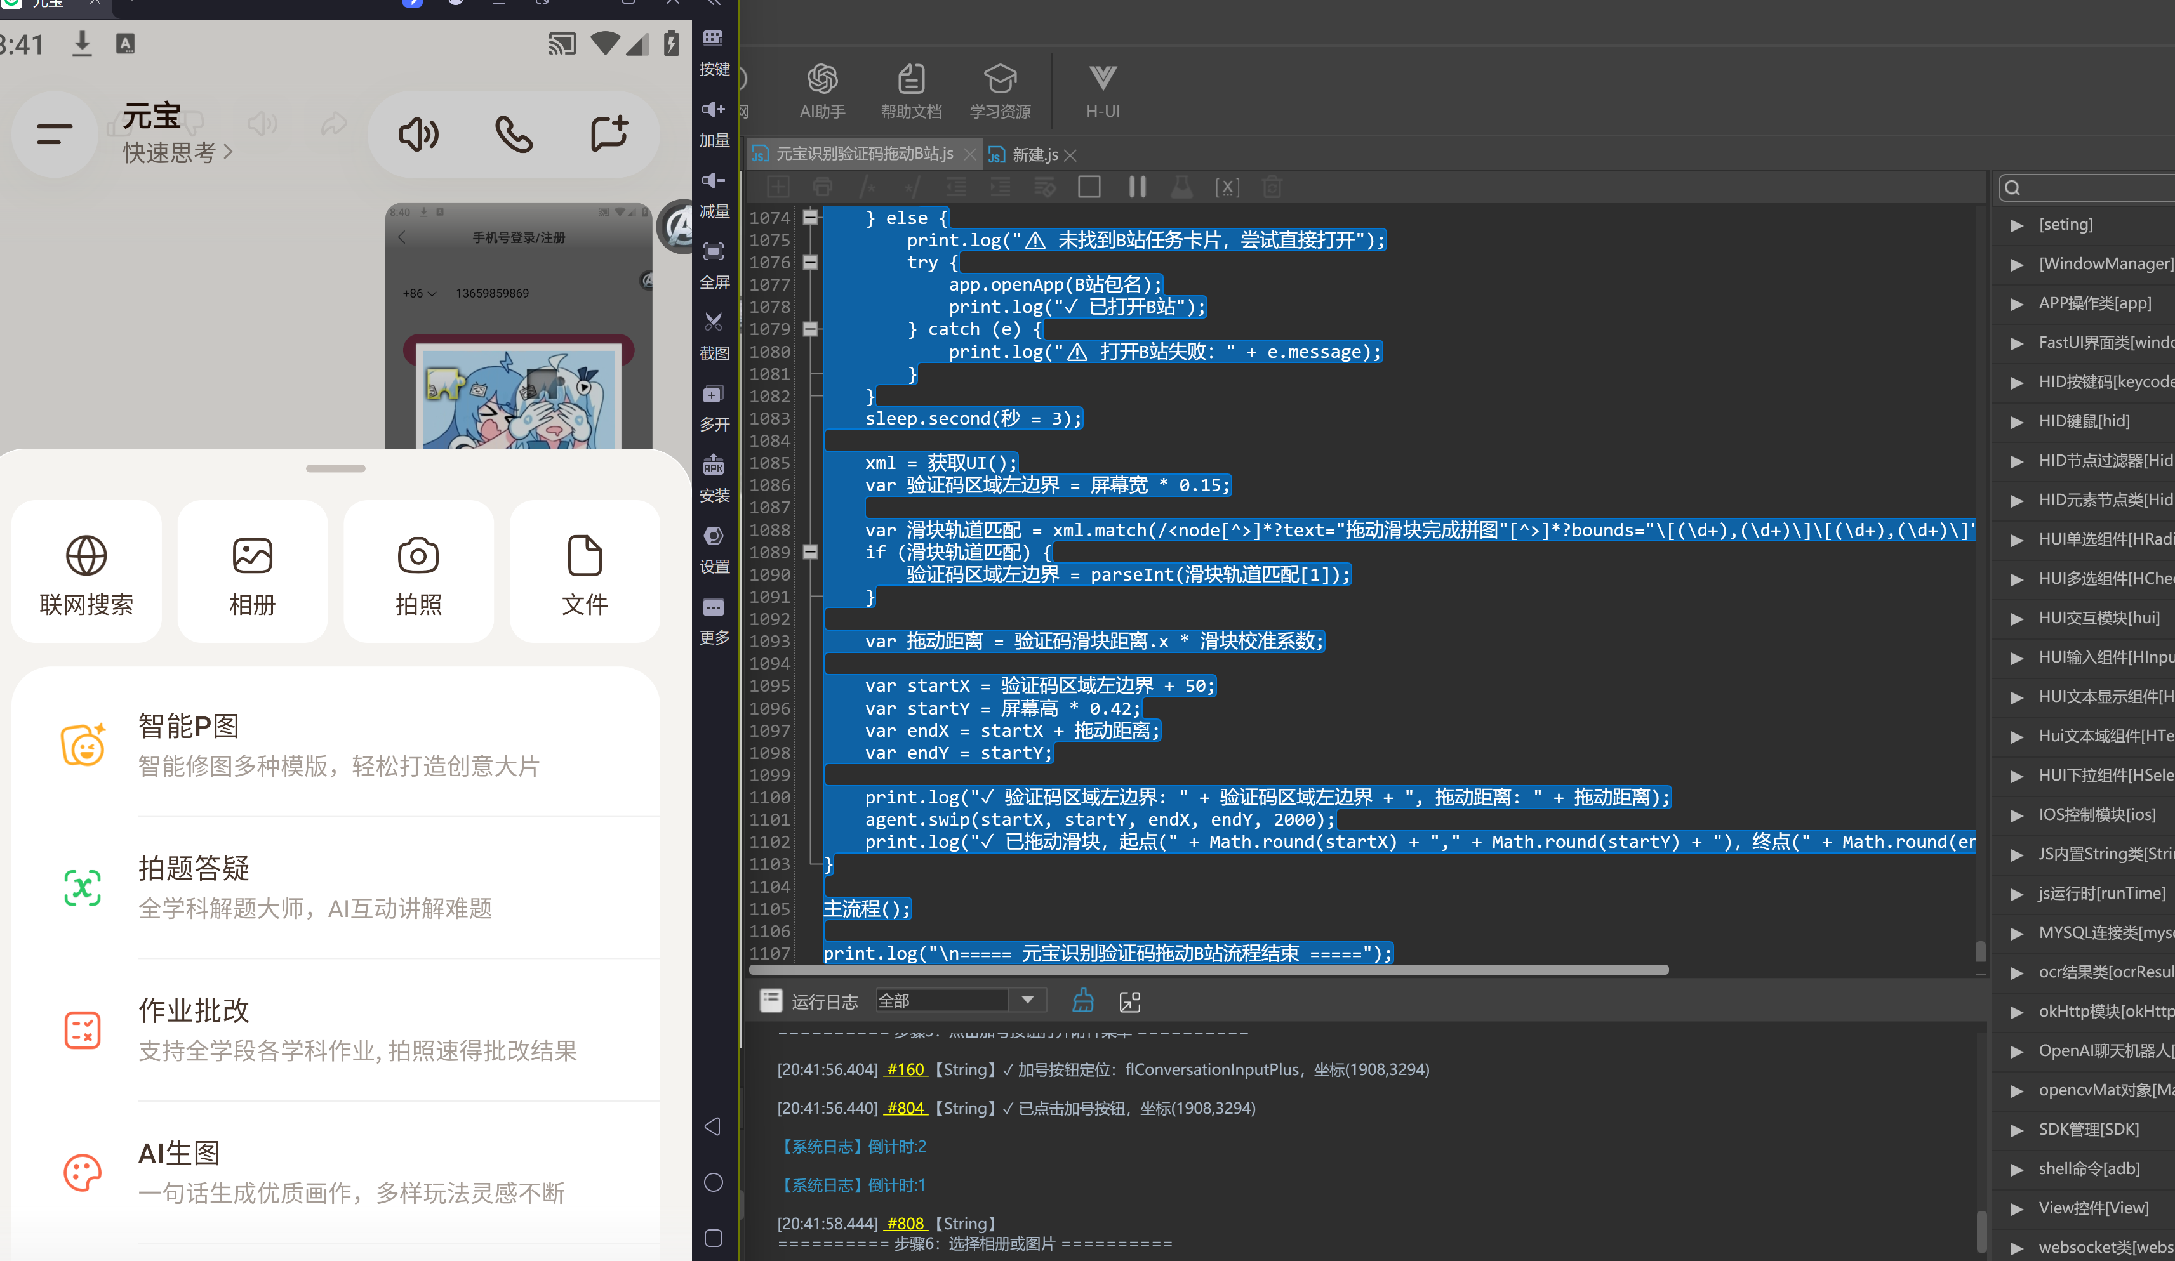
Task: Tap the 拍照 camera button
Action: [418, 571]
